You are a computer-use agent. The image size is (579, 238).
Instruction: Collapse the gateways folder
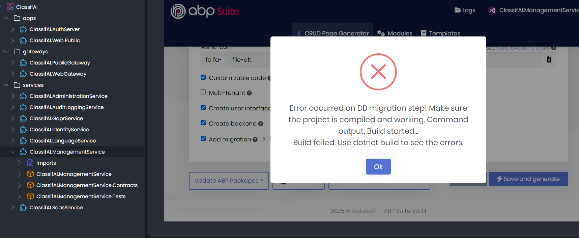(6, 51)
